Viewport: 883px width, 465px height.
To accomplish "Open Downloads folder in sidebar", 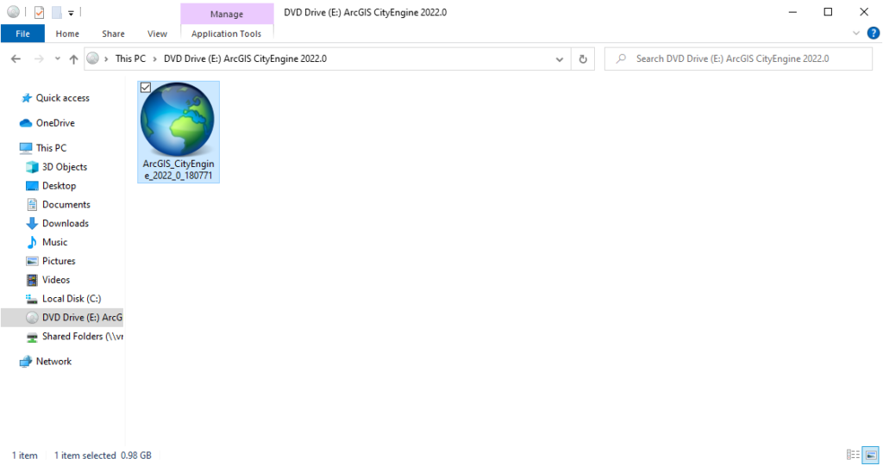I will [x=66, y=223].
